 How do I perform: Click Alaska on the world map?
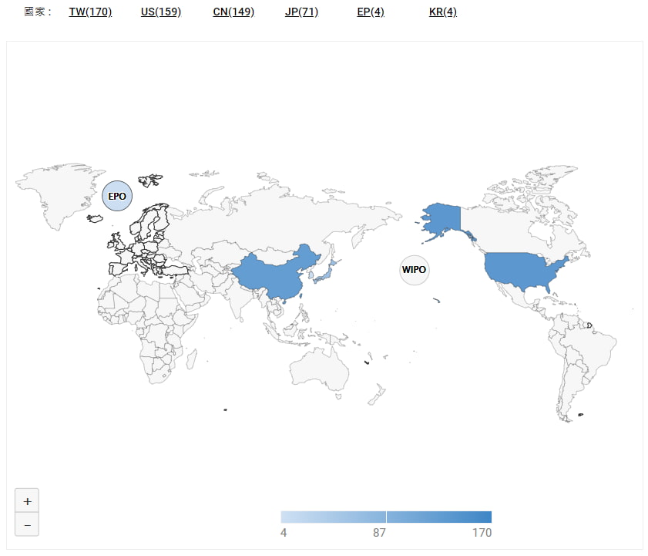click(x=441, y=216)
